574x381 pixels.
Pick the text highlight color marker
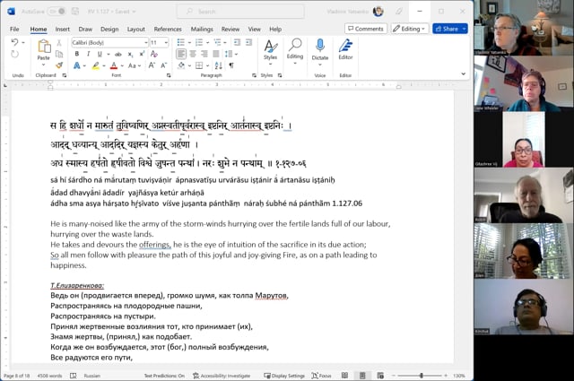[x=96, y=65]
